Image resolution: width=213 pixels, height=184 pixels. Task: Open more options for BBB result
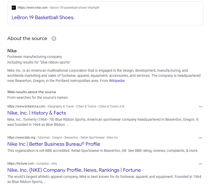click(201, 138)
